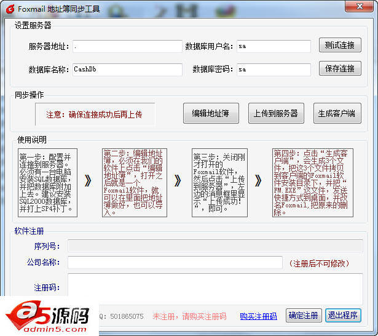Screen dimensions: 378x336
Task: Click the 使用说明 group label
Action: [x=32, y=140]
